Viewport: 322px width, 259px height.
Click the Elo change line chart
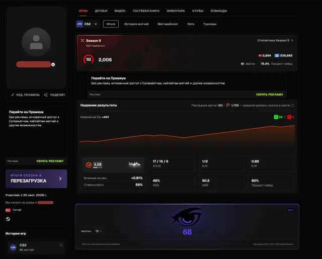pyautogui.click(x=187, y=136)
